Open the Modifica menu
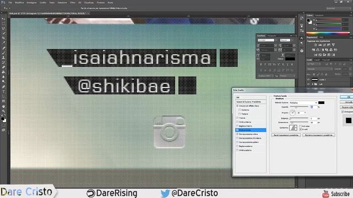The height and width of the screenshot is (198, 353). point(19,2)
